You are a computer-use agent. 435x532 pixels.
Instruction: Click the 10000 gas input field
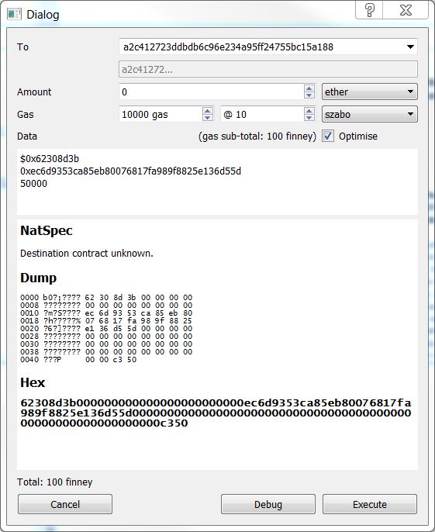(161, 114)
